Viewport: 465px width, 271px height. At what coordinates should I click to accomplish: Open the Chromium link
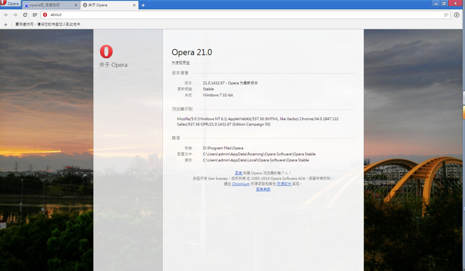[240, 184]
